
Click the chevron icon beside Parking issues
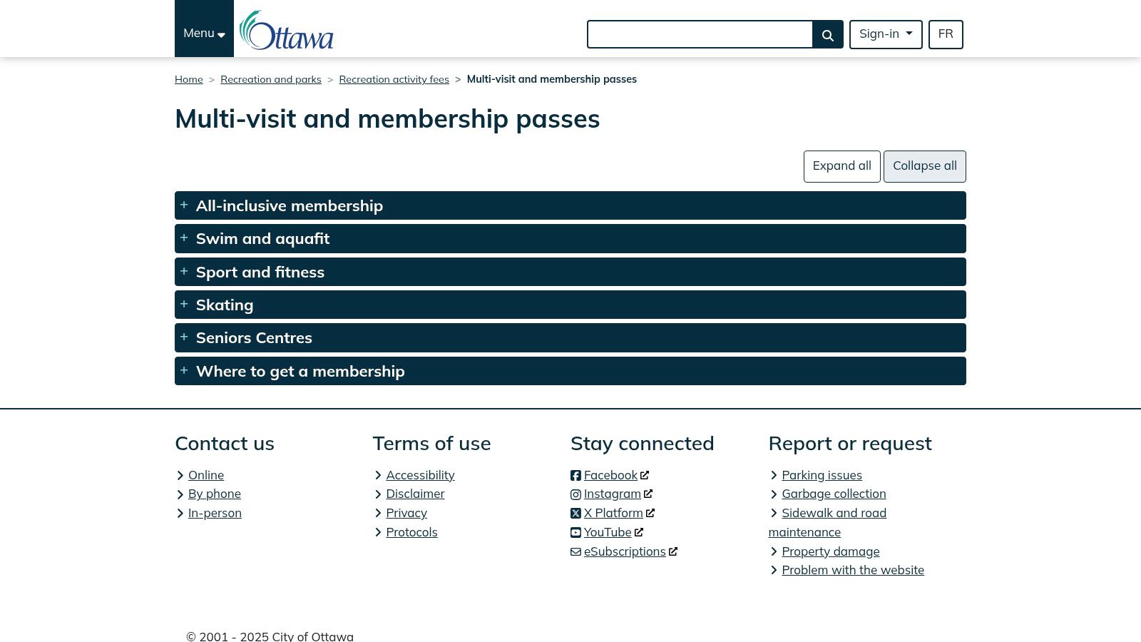coord(774,475)
